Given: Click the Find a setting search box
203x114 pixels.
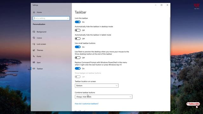Looking at the screenshot, I should coord(51,18).
